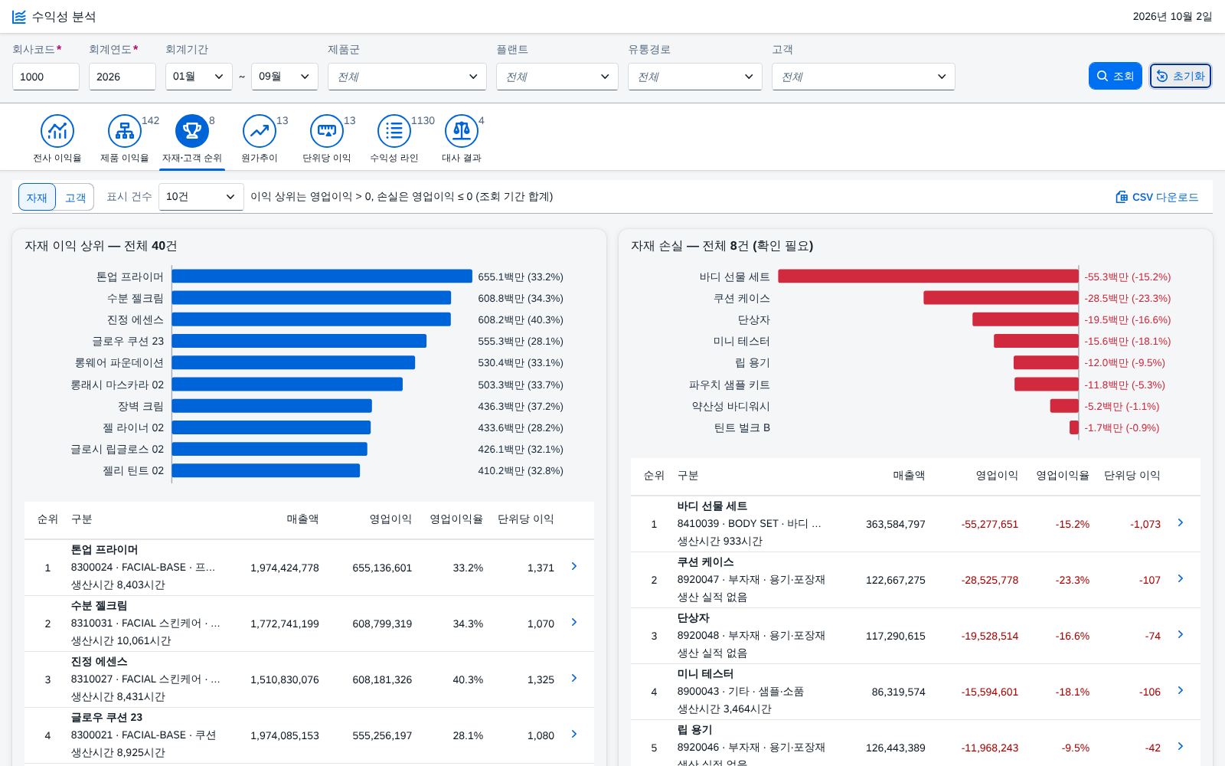
Task: Open the 표시 건수 10건 dropdown
Action: pyautogui.click(x=201, y=197)
